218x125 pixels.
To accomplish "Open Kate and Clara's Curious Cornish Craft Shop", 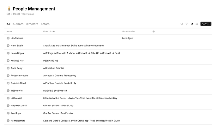I will (x=66, y=121).
